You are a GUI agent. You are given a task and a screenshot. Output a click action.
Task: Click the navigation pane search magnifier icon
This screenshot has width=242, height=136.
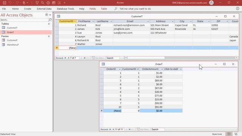click(50, 20)
